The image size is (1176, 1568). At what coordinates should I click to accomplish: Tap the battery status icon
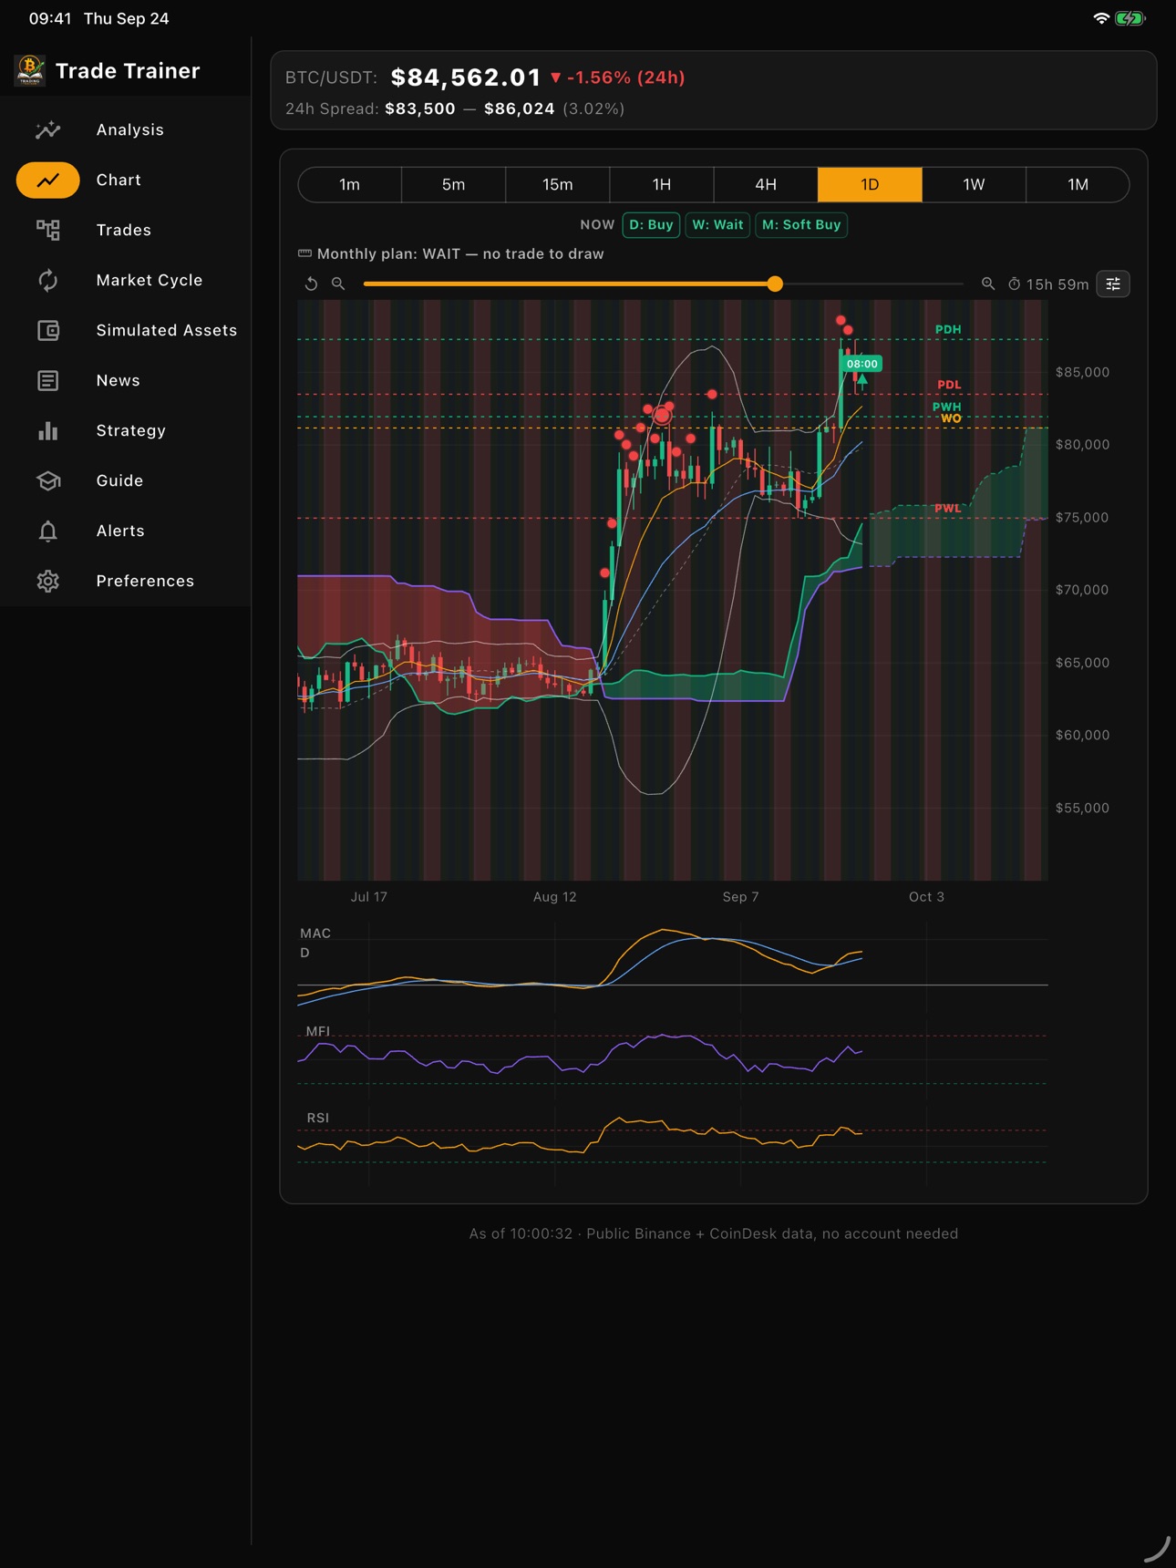tap(1130, 18)
